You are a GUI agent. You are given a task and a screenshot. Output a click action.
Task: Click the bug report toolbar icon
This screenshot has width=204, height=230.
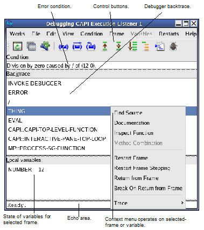pos(173,46)
